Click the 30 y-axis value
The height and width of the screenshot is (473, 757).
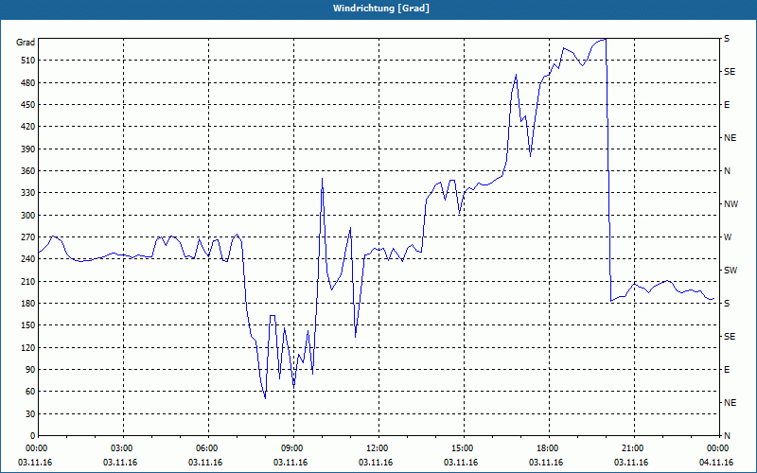click(30, 414)
